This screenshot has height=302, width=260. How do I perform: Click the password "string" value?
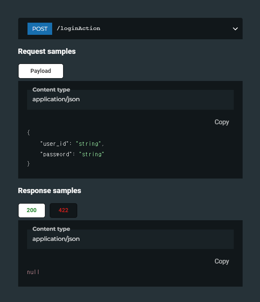92,154
